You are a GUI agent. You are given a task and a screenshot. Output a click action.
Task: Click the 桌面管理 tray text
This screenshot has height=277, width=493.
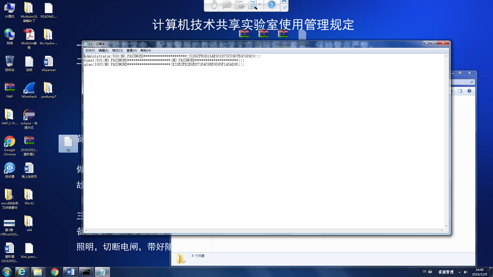coord(446,272)
